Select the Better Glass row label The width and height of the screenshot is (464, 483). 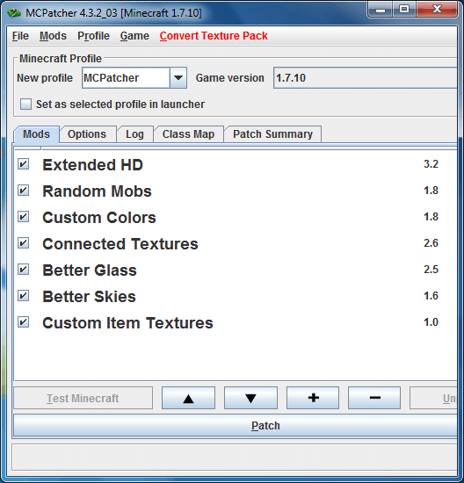(90, 270)
